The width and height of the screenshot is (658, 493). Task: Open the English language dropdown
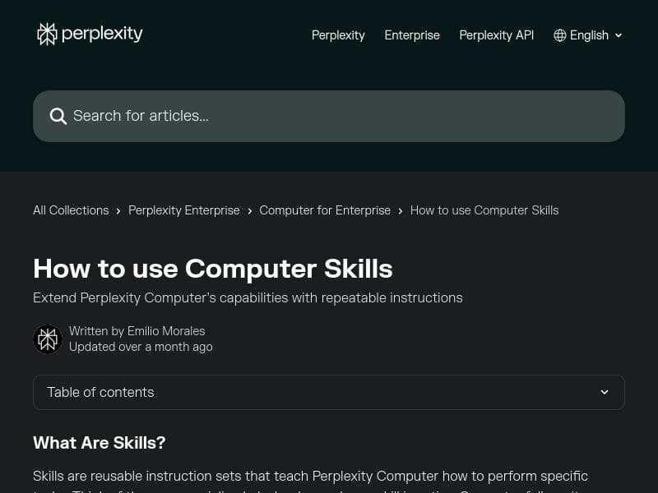(588, 35)
